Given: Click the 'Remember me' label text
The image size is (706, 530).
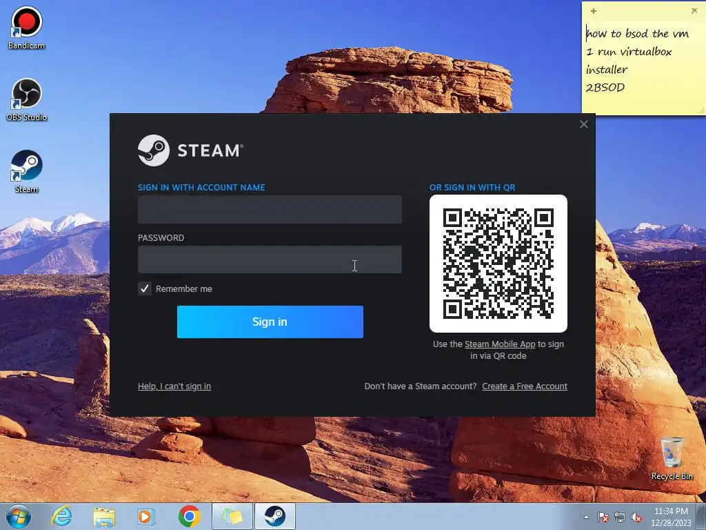Looking at the screenshot, I should [183, 289].
